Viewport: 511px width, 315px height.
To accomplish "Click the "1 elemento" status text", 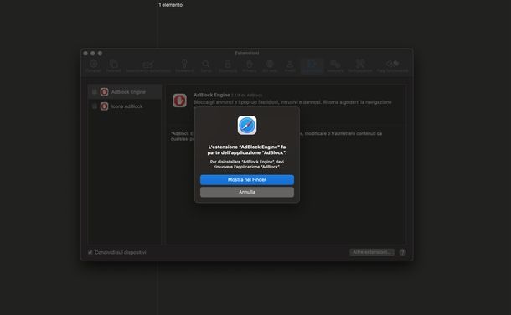I will [170, 5].
